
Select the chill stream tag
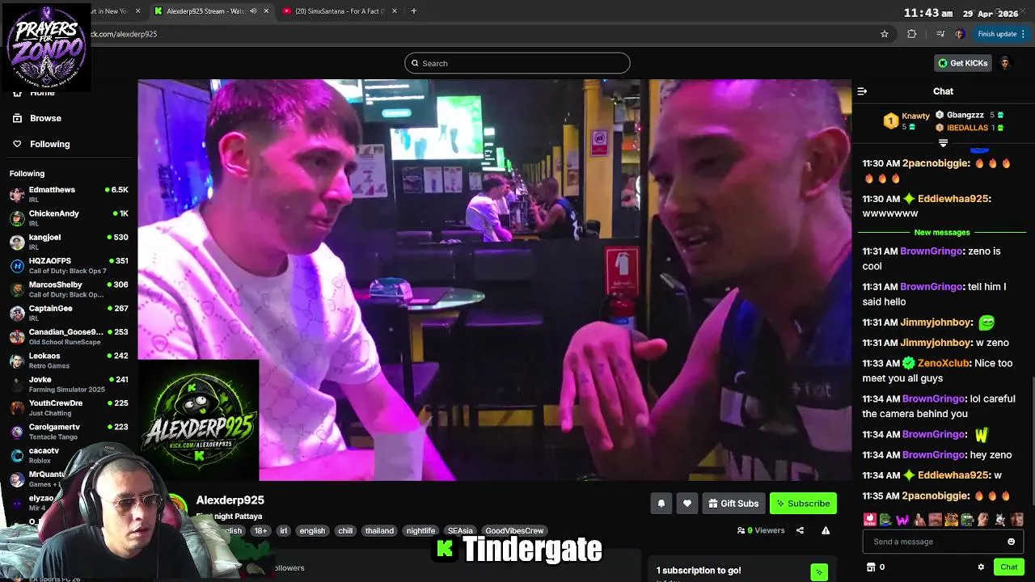(345, 531)
